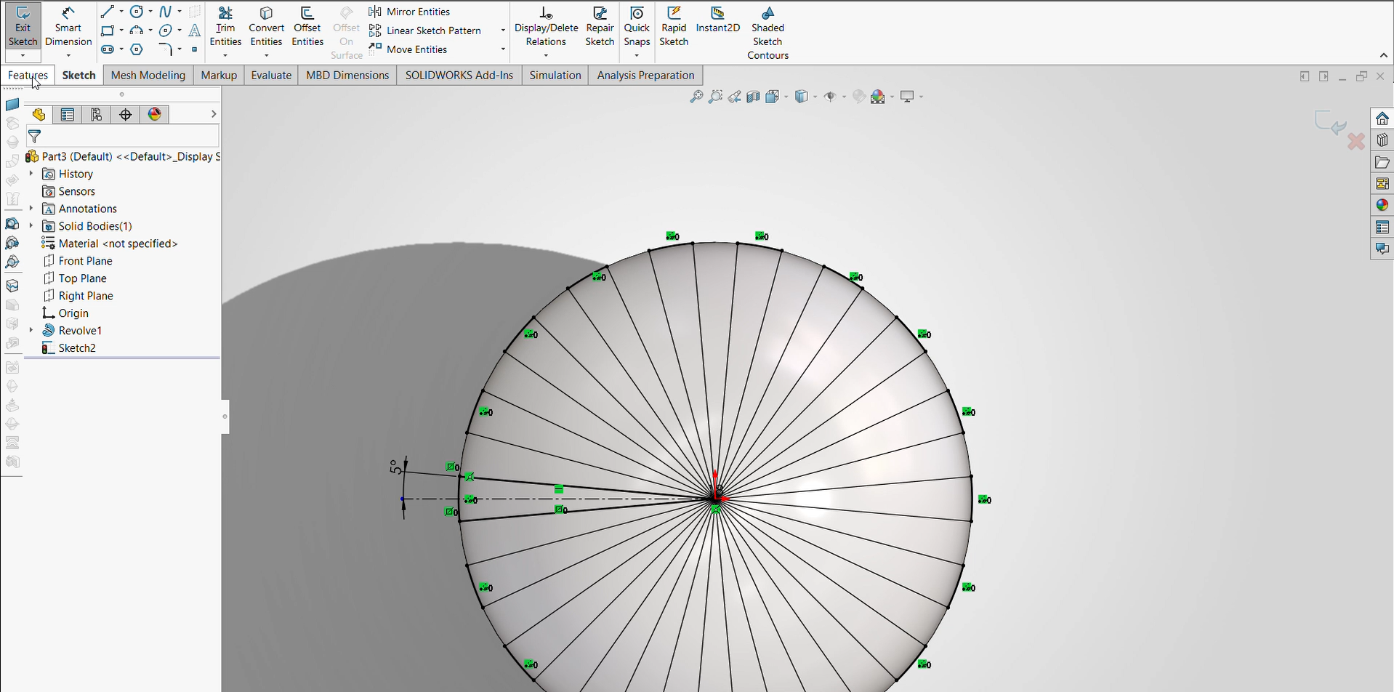Click Move Entities
Screen dimensions: 1394x692
[408, 49]
